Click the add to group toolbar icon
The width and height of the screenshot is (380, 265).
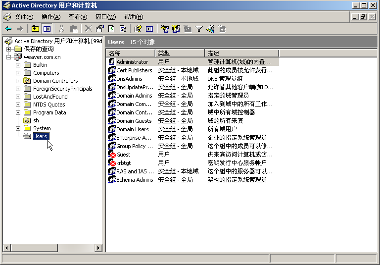point(222,29)
